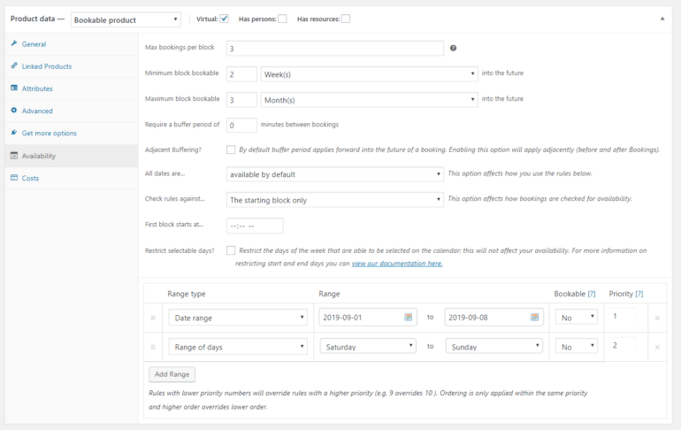Click the gear icon next to Advanced
The image size is (681, 430).
[14, 111]
